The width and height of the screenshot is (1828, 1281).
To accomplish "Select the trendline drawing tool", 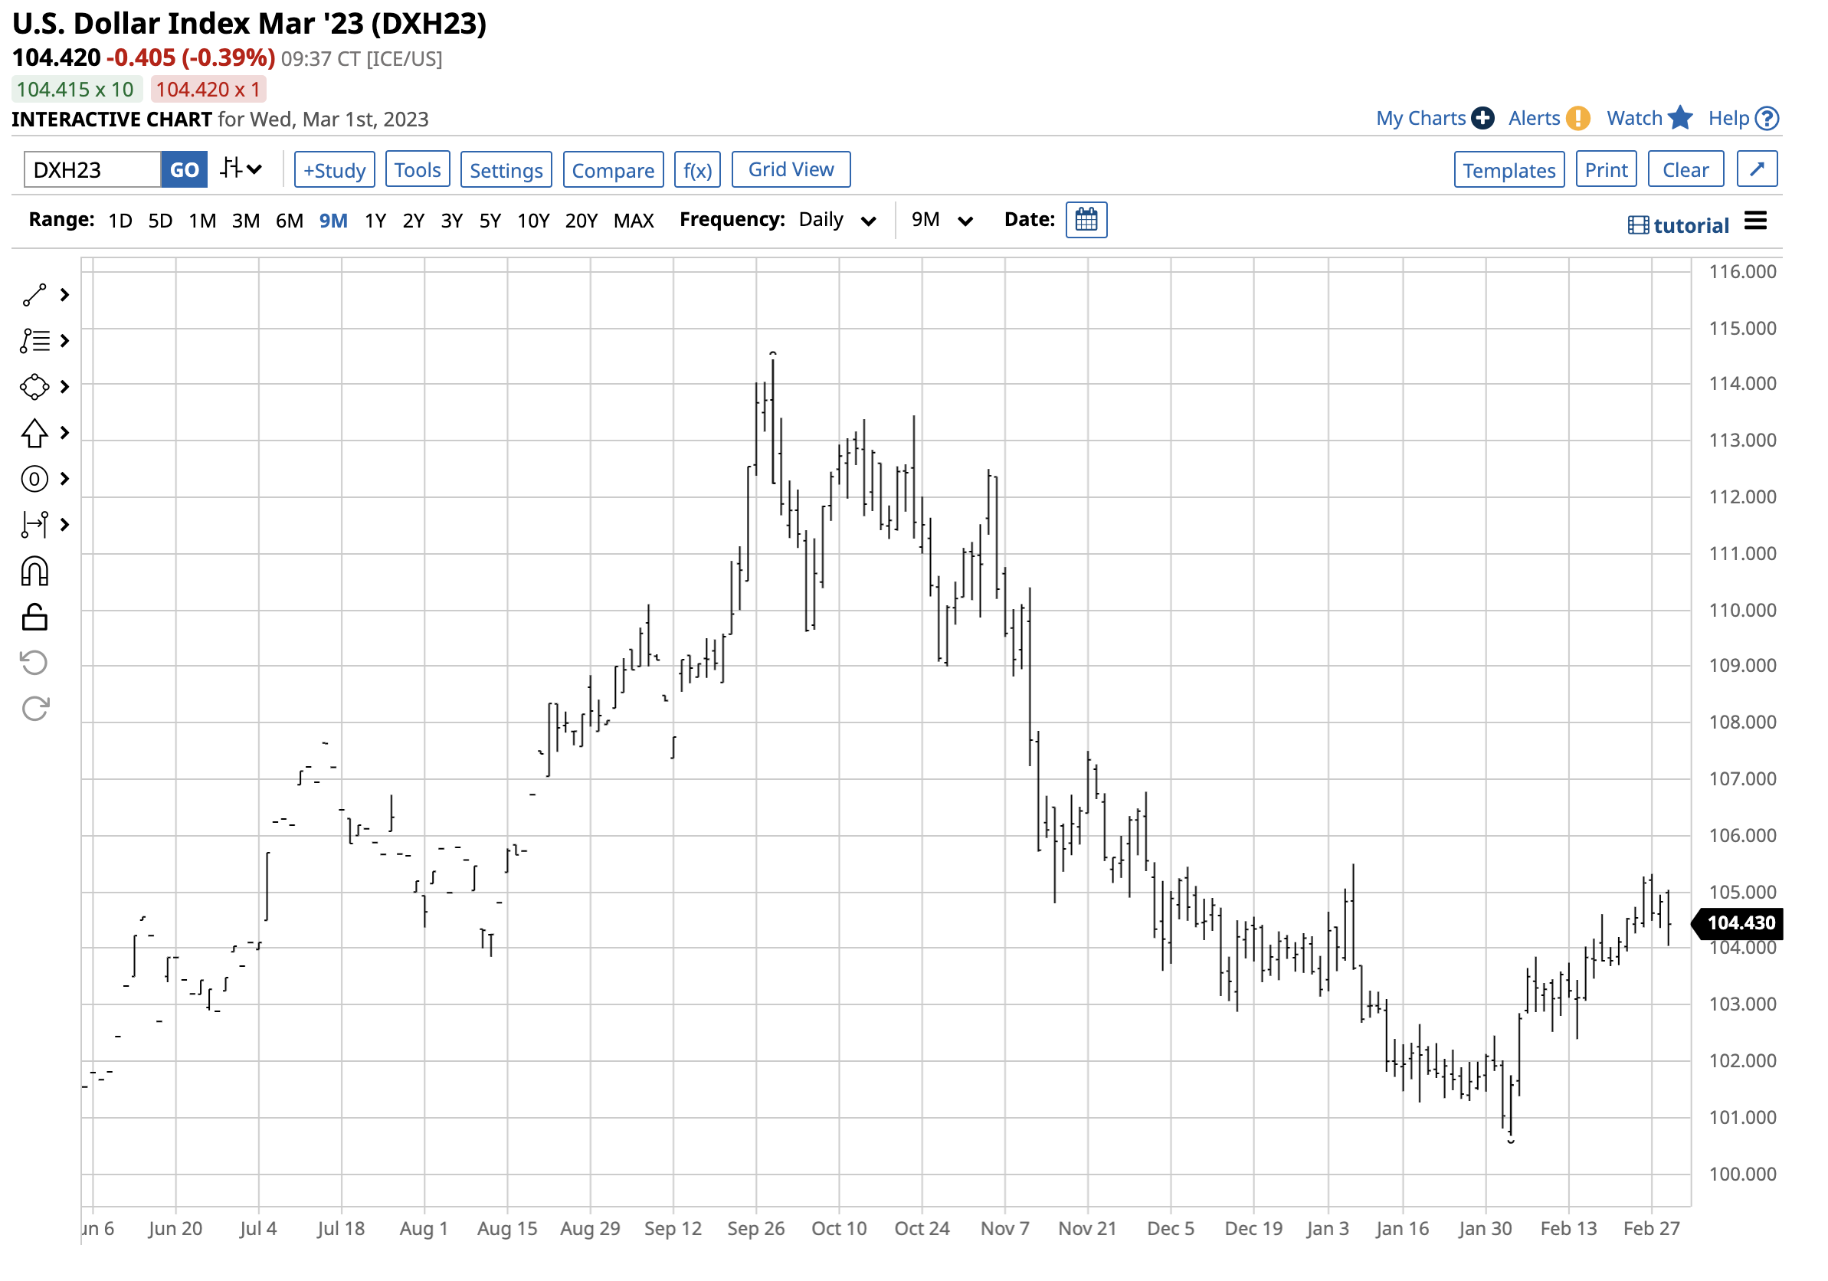I will click(35, 294).
